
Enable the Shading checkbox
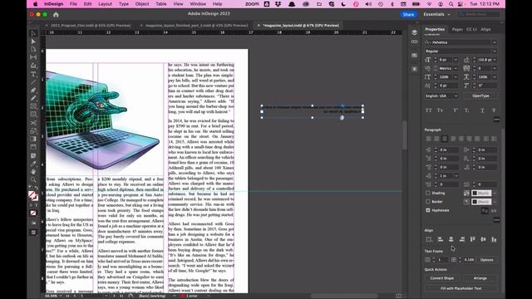point(428,193)
